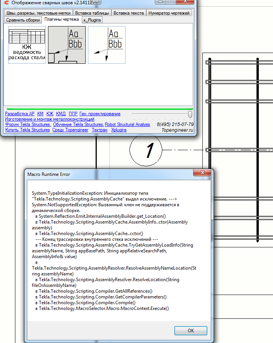273x343 pixels.
Task: Click the Конец трассировки внутреннего стека line
Action: click(x=97, y=239)
